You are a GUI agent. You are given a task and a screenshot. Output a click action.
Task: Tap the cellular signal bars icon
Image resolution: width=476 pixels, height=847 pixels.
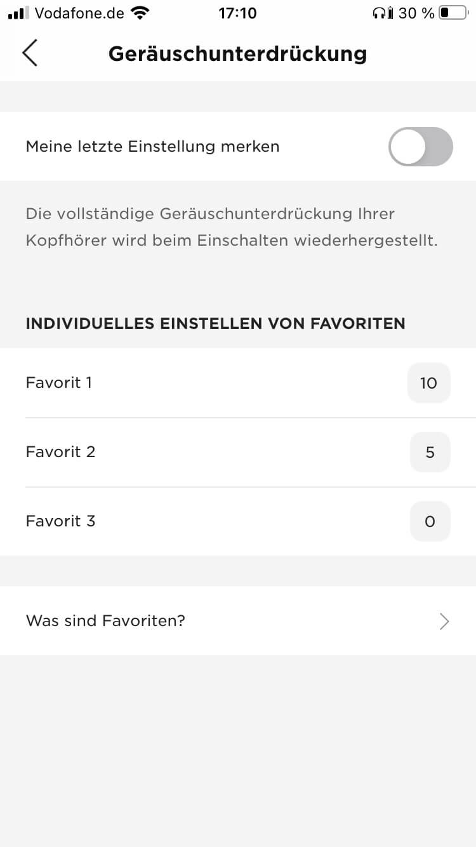coord(19,13)
